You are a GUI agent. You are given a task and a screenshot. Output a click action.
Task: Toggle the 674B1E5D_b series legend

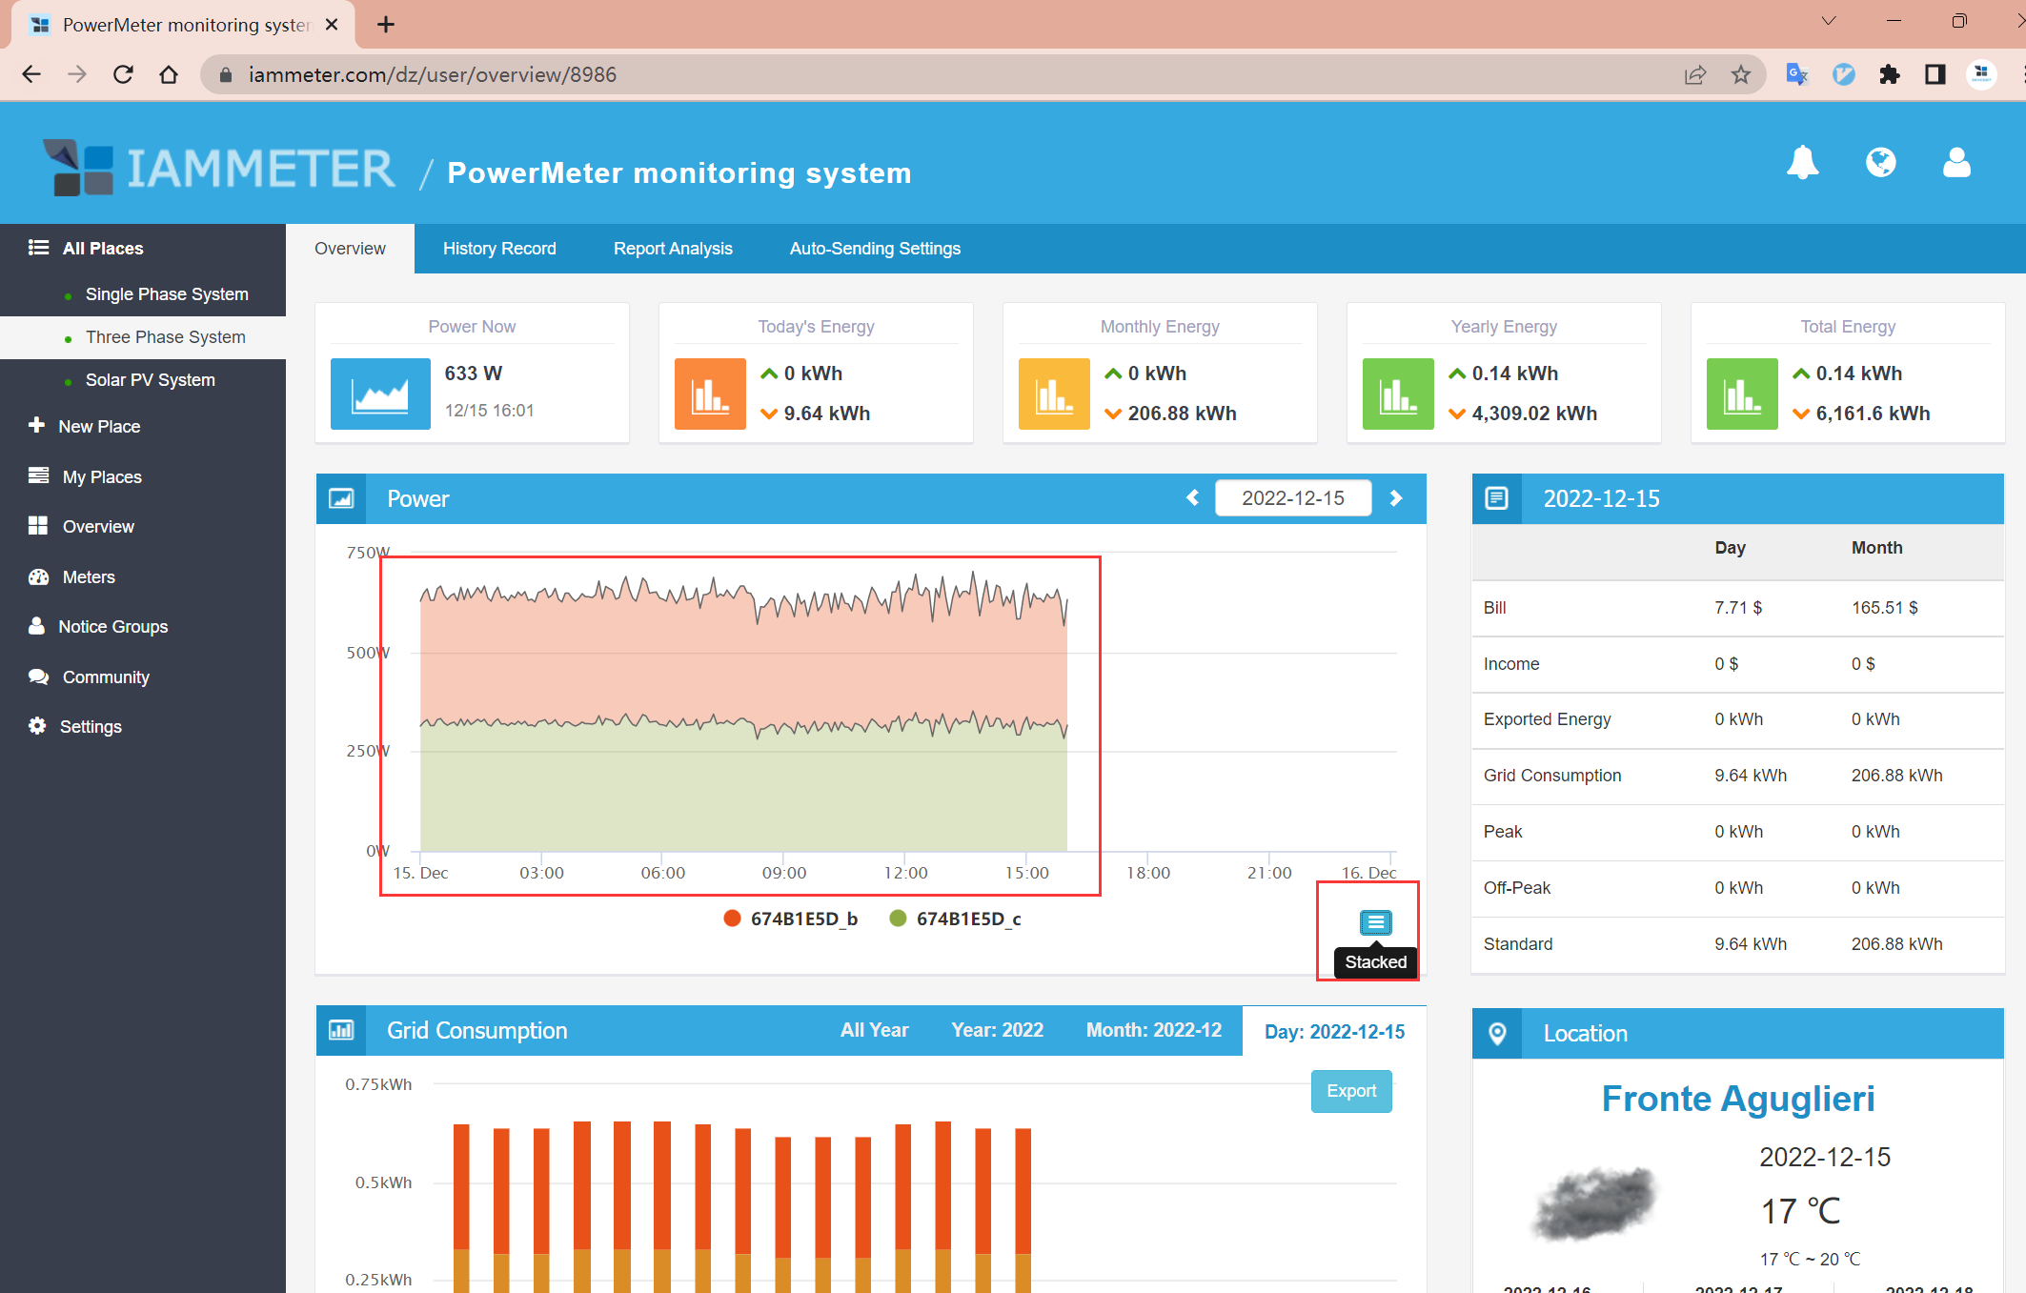(791, 919)
